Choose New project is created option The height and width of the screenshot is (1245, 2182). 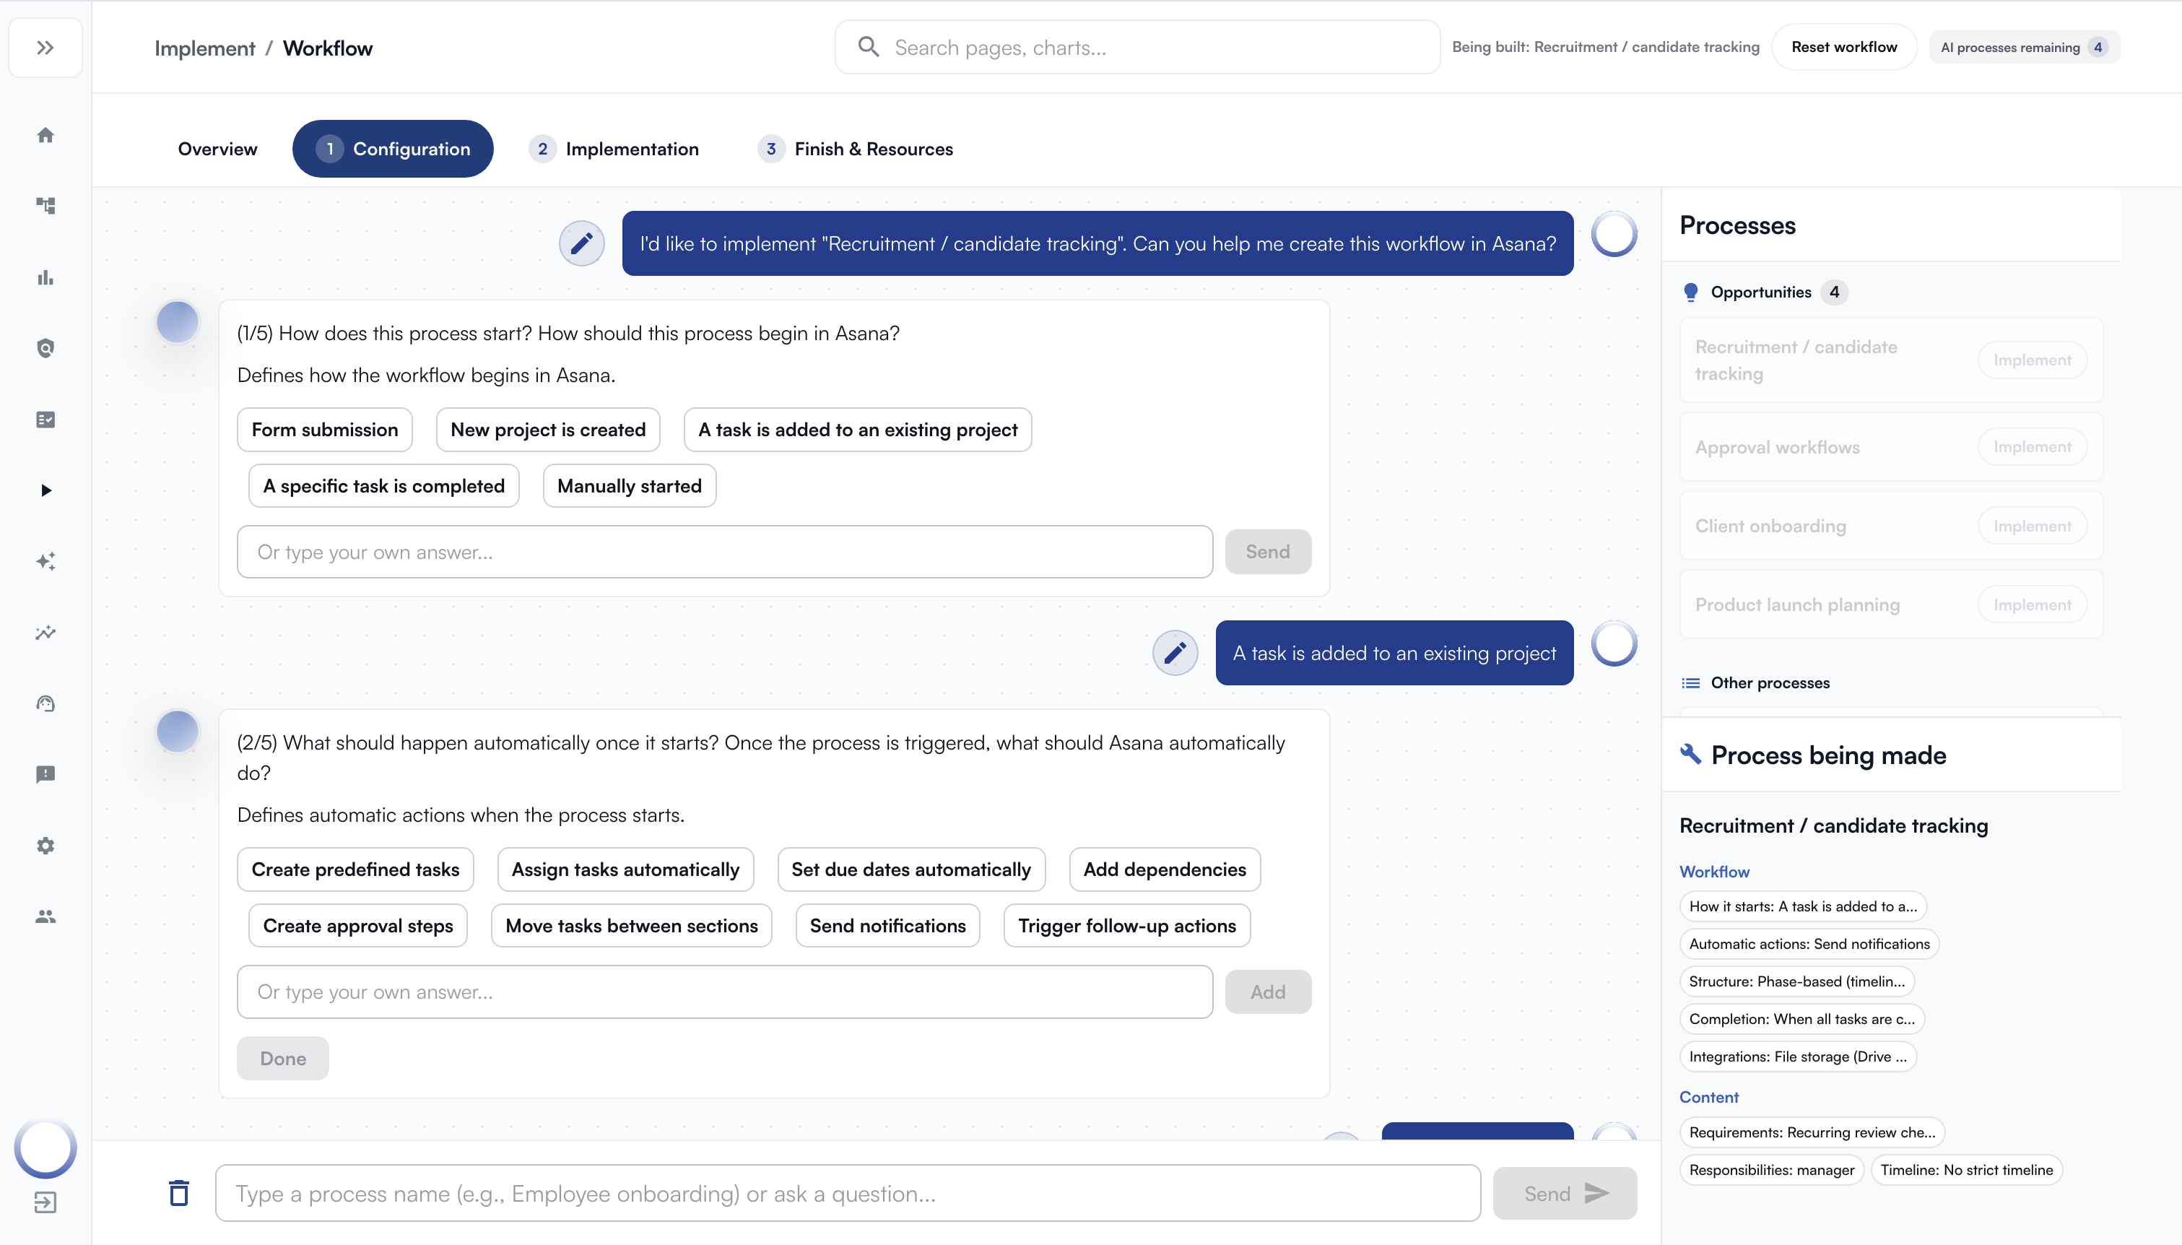[x=547, y=429]
